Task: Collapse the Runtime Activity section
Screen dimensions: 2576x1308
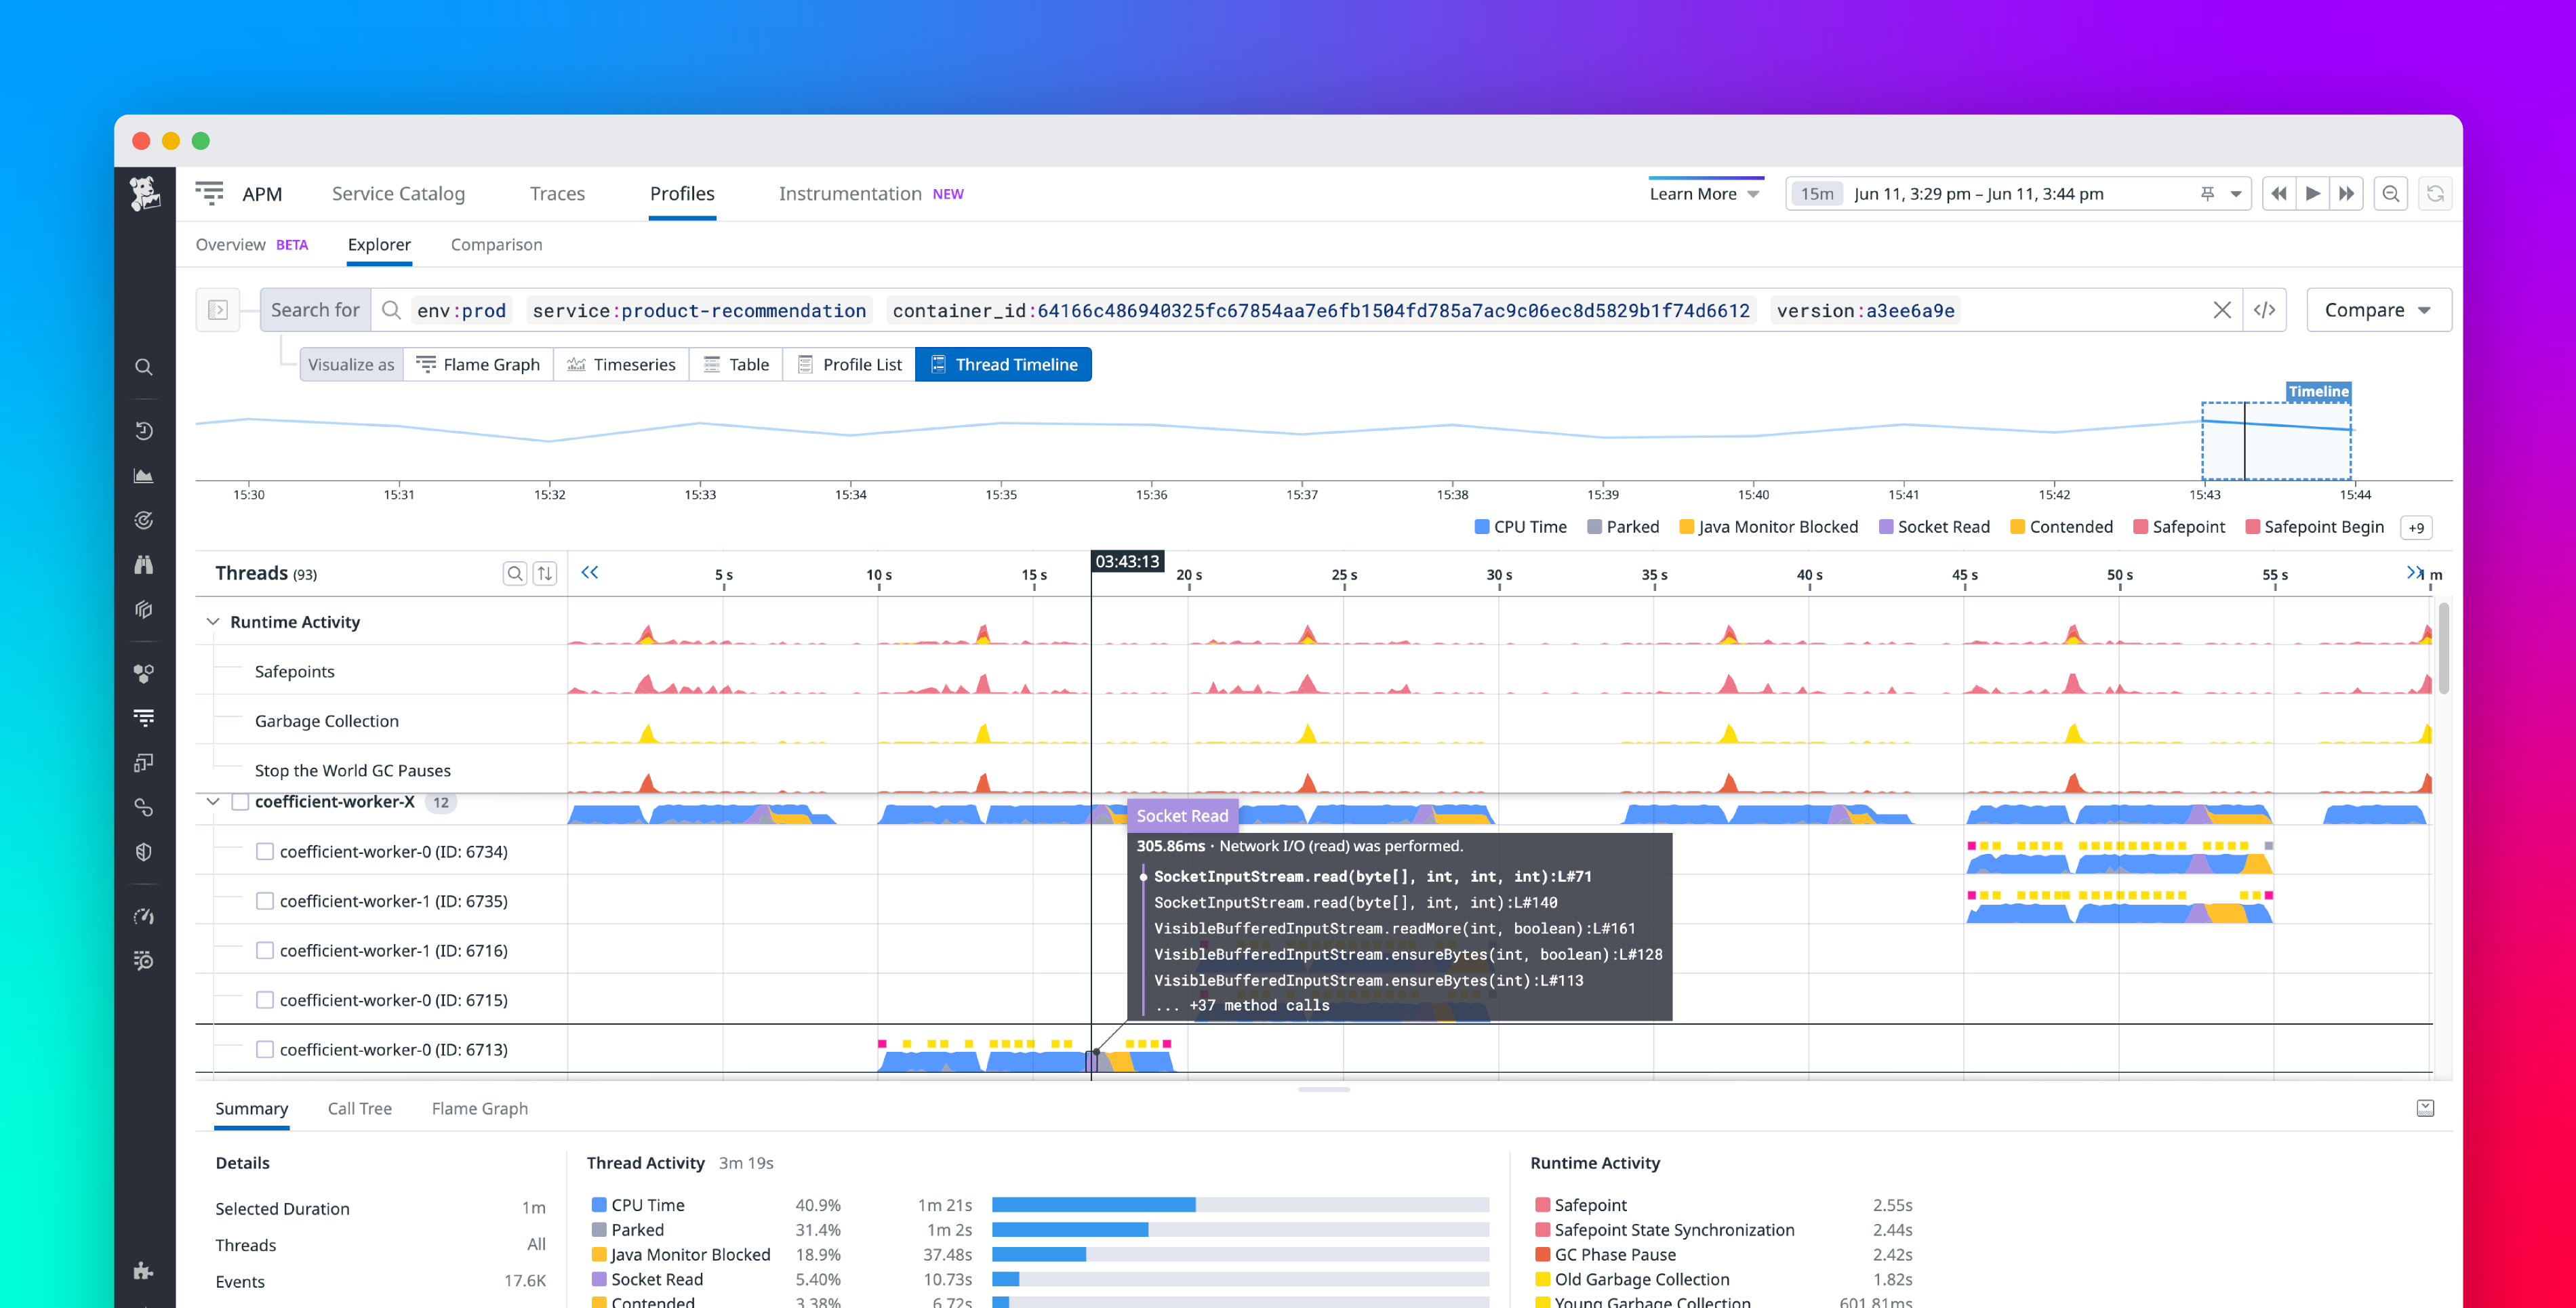Action: (212, 621)
